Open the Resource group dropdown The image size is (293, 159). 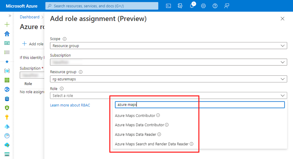[168, 79]
